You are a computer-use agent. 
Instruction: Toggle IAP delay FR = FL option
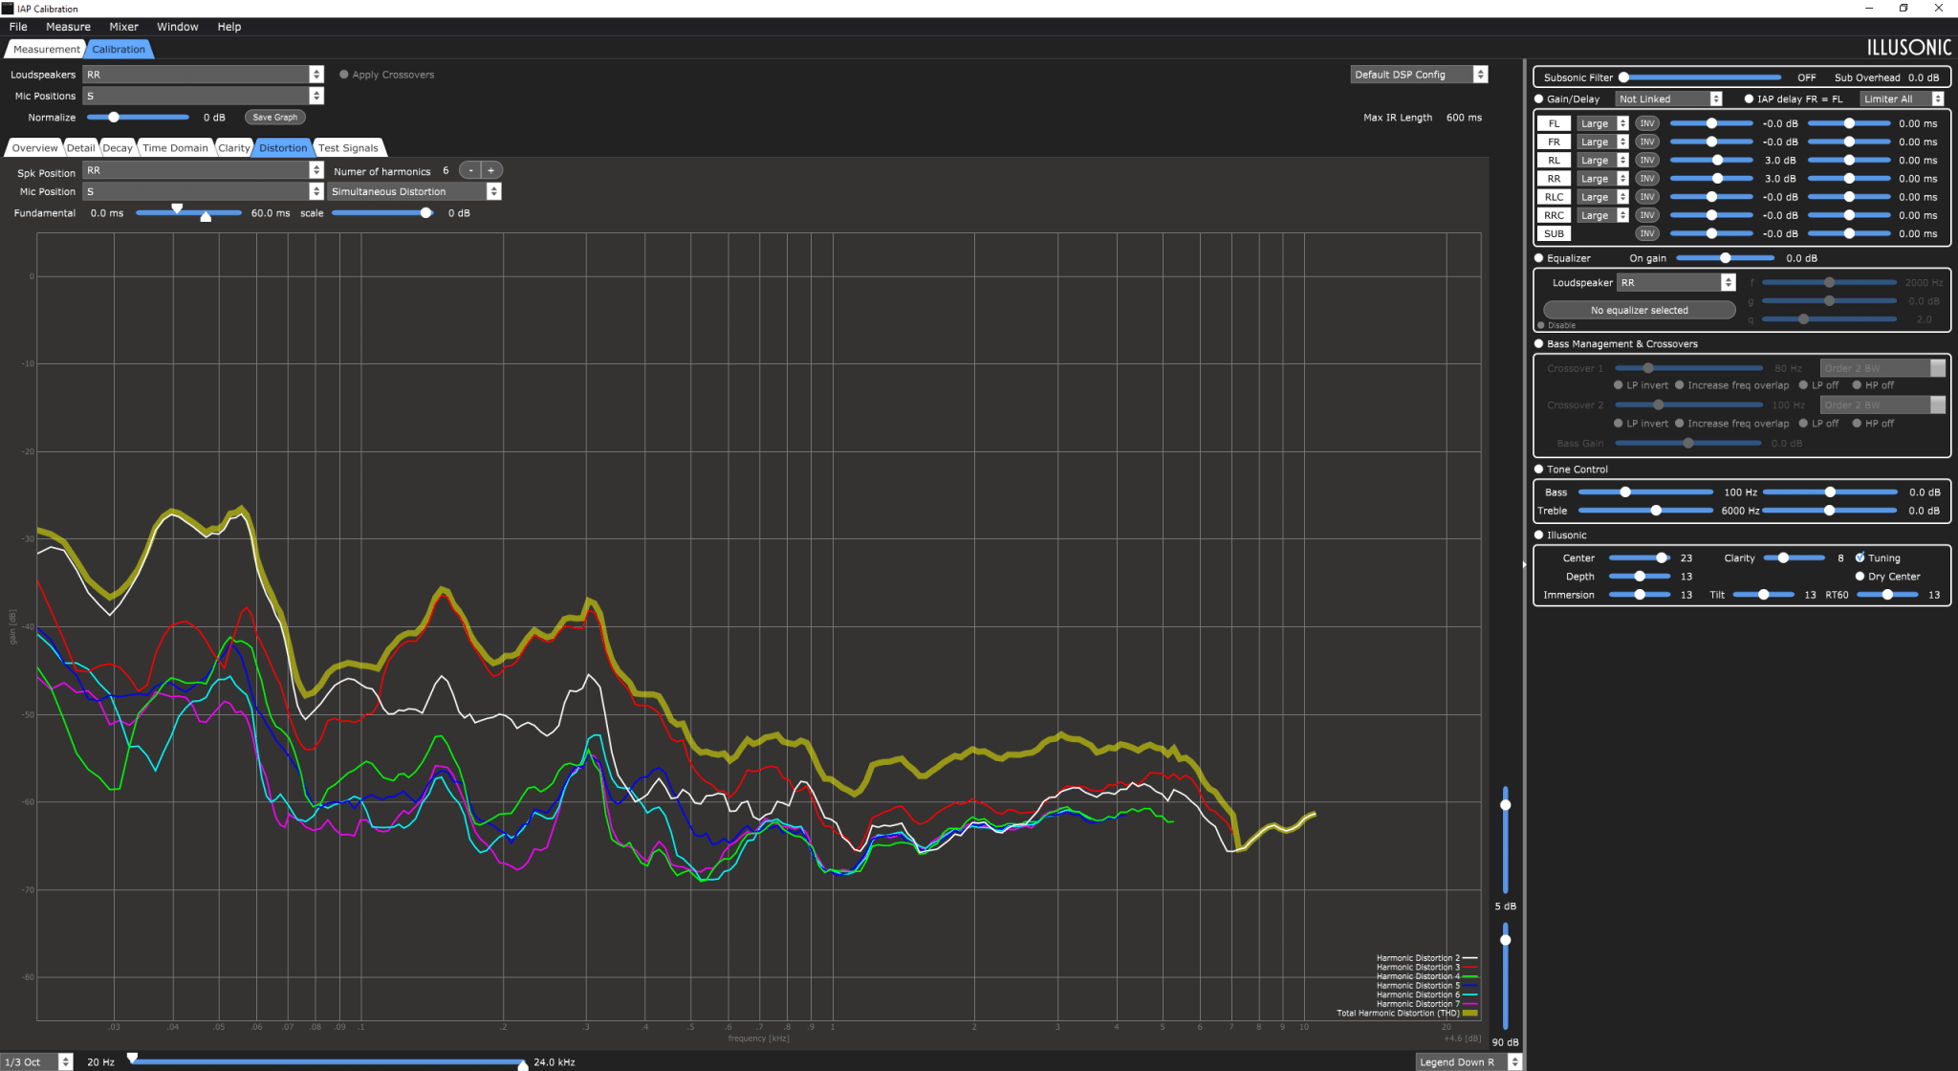tap(1749, 98)
